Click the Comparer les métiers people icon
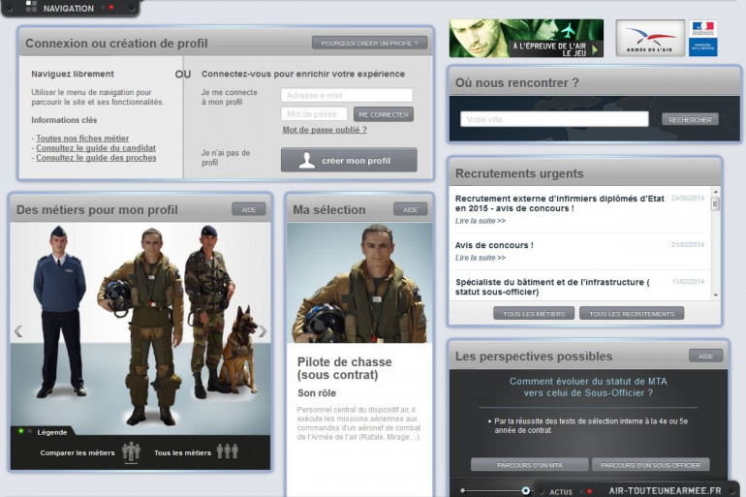This screenshot has height=497, width=746. click(131, 451)
